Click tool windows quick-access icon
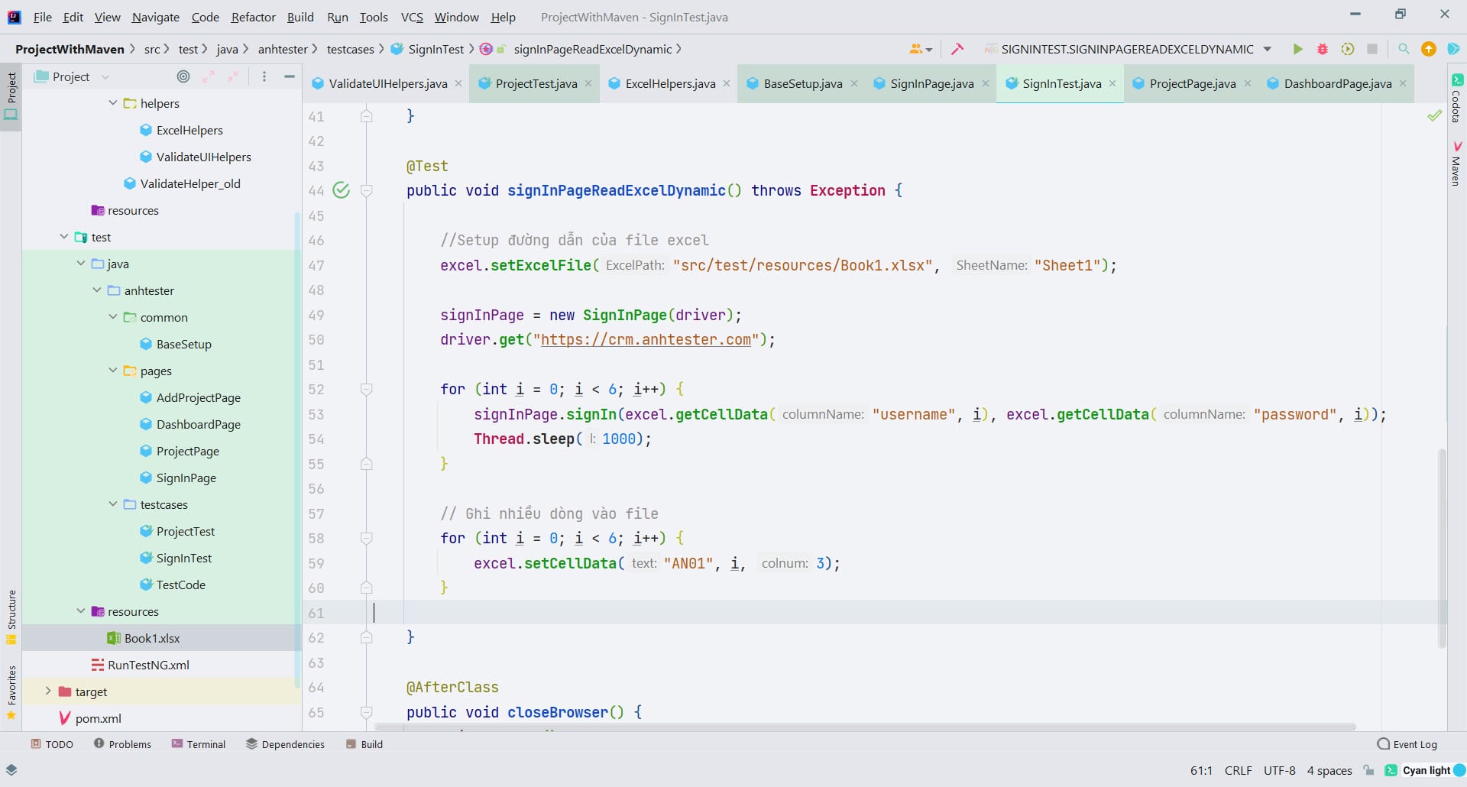Viewport: 1467px width, 787px height. 11,770
